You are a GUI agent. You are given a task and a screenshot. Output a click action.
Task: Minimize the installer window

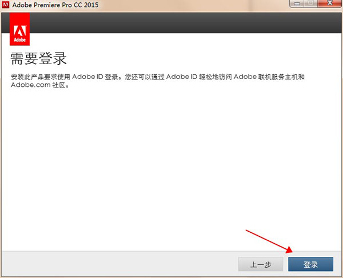coord(296,5)
